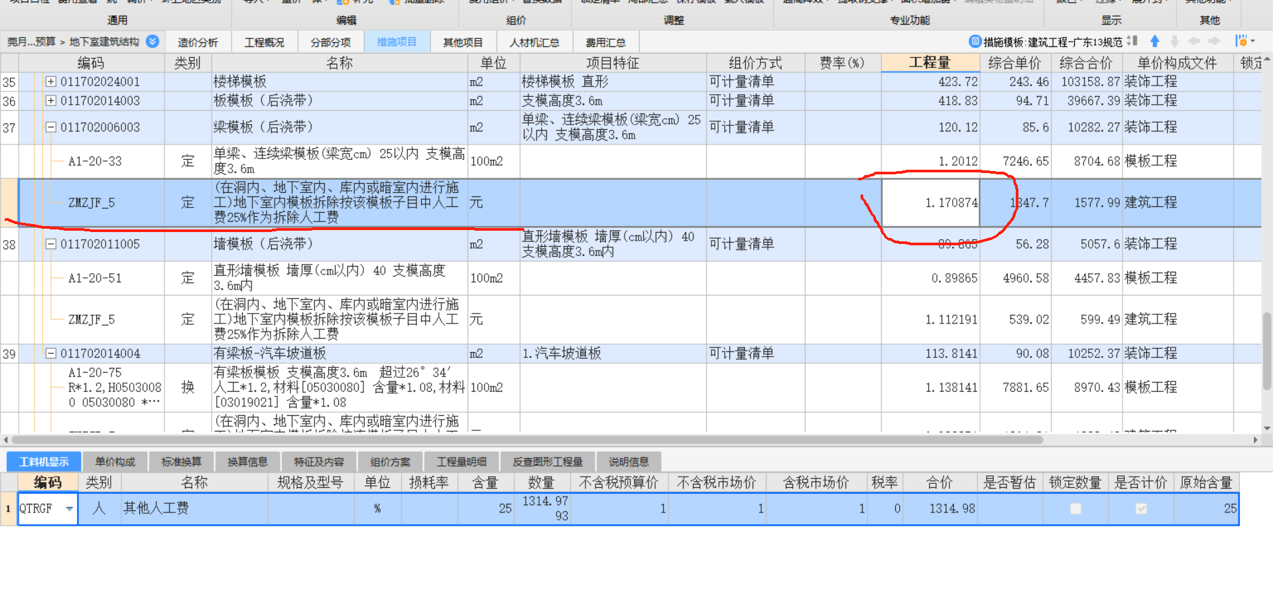Open the 工程量明细 bottom tab
The width and height of the screenshot is (1273, 598).
(461, 462)
